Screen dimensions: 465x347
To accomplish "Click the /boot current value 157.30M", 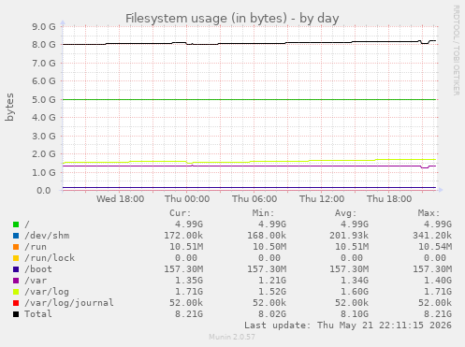I will point(183,269).
